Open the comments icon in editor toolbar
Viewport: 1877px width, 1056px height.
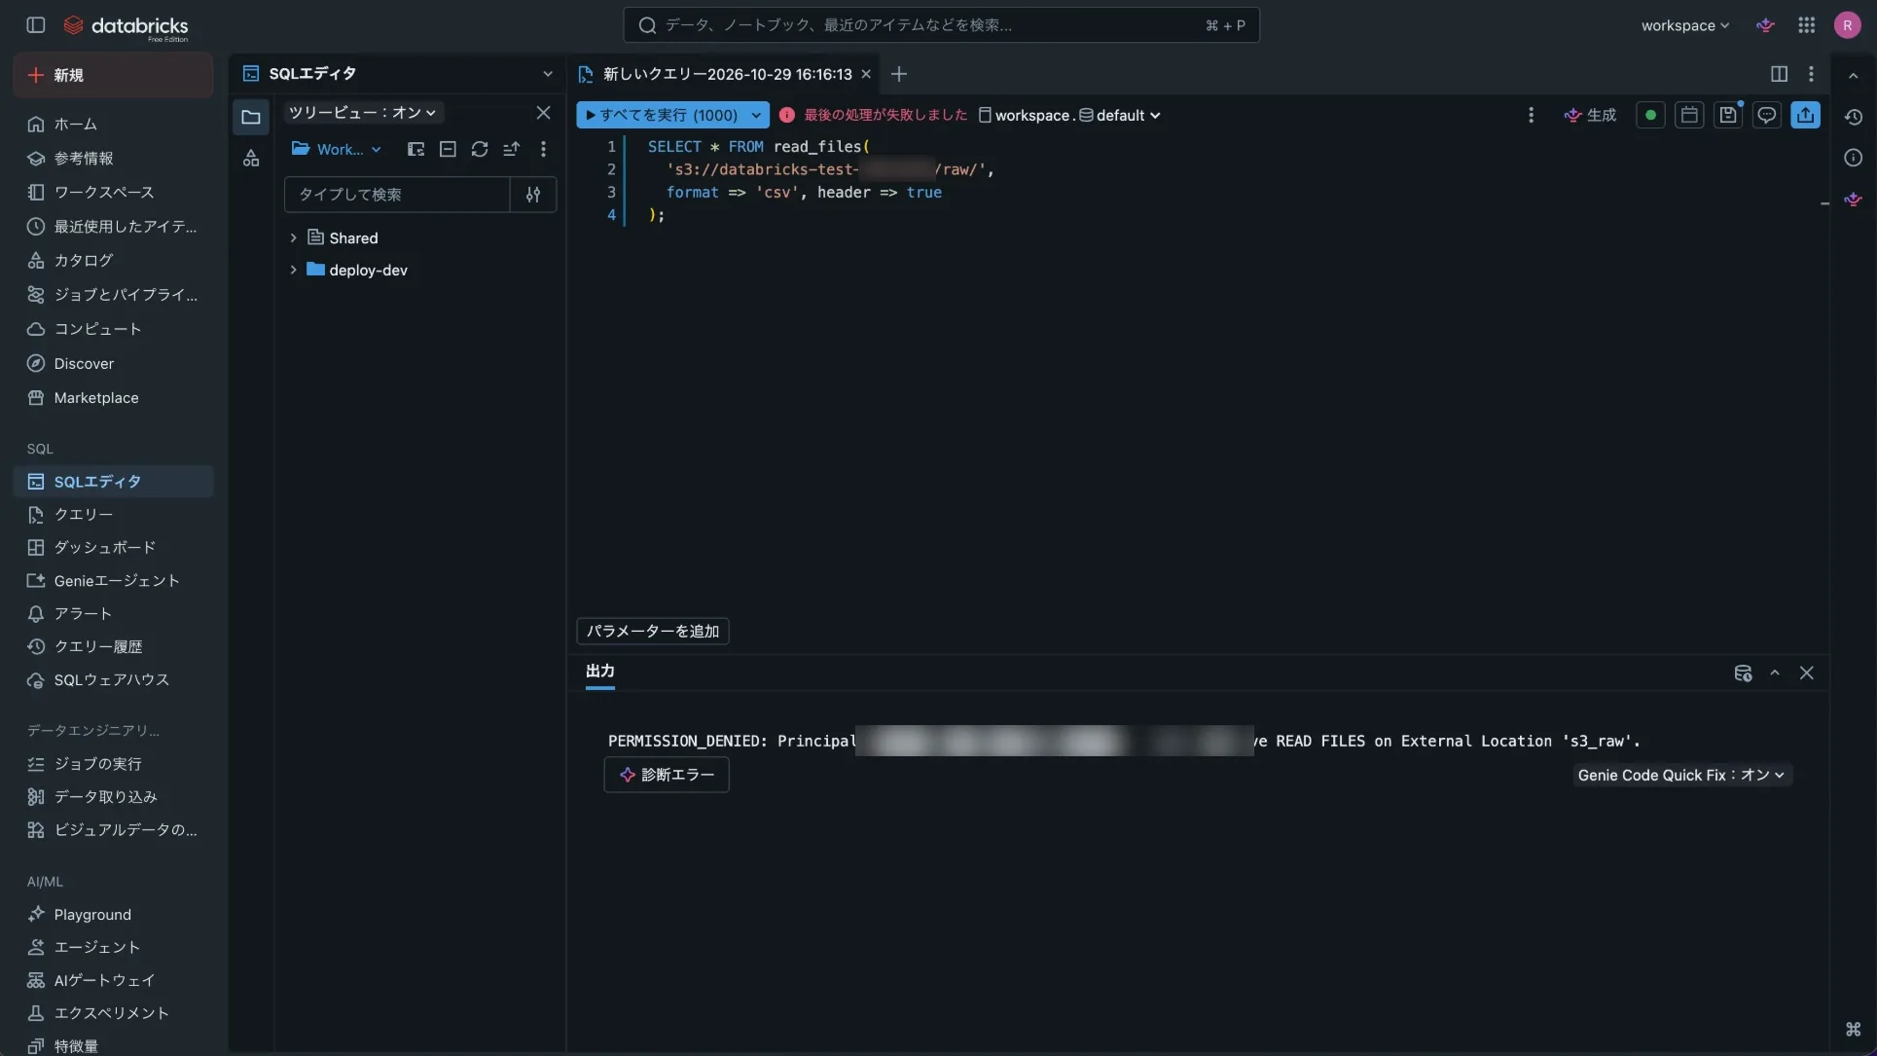point(1767,115)
